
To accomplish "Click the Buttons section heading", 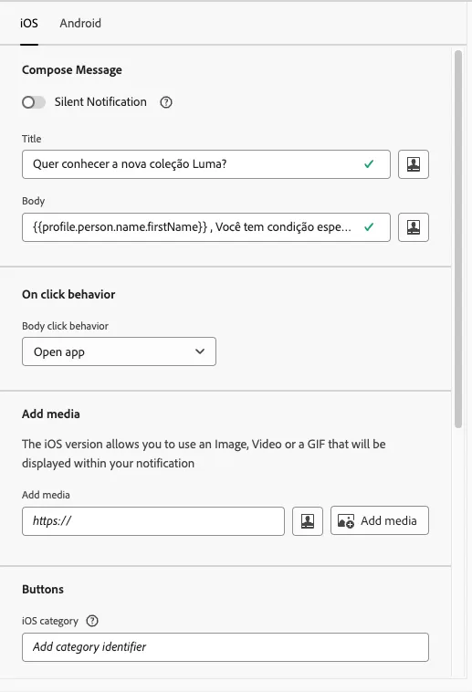I will (x=43, y=590).
